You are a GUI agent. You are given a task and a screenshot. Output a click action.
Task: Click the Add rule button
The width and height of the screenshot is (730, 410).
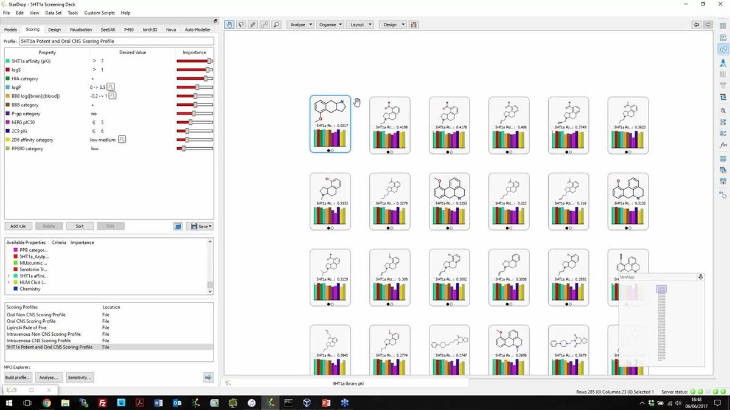18,226
